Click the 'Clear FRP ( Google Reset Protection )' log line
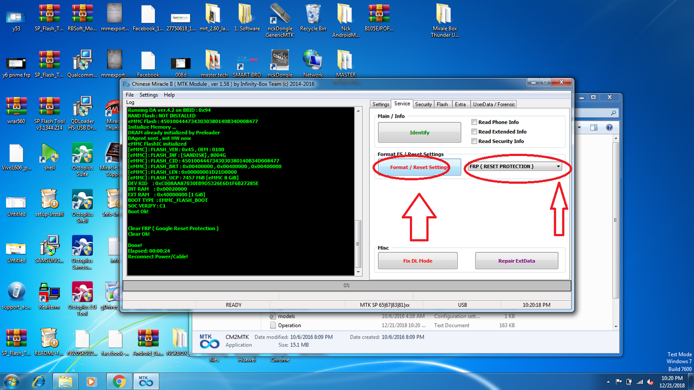Screen dimensions: 694x390 (x=173, y=229)
